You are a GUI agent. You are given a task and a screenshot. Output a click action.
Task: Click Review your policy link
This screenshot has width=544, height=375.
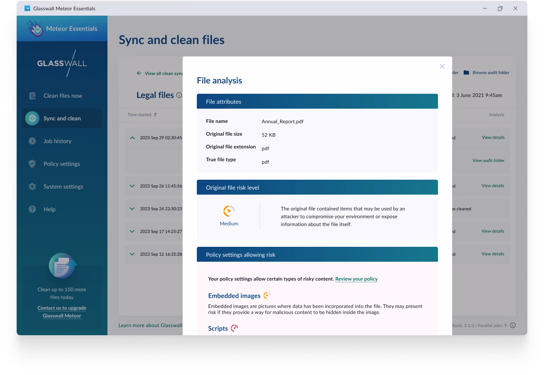coord(356,279)
